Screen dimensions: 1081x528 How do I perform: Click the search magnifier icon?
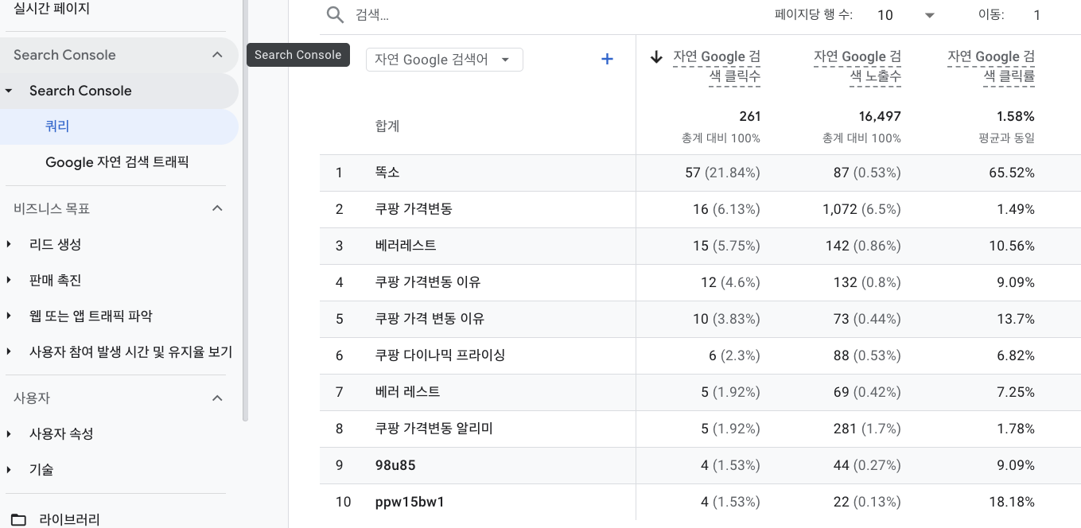click(336, 15)
